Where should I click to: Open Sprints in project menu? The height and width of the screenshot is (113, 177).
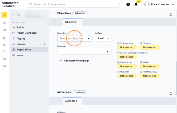(29, 27)
